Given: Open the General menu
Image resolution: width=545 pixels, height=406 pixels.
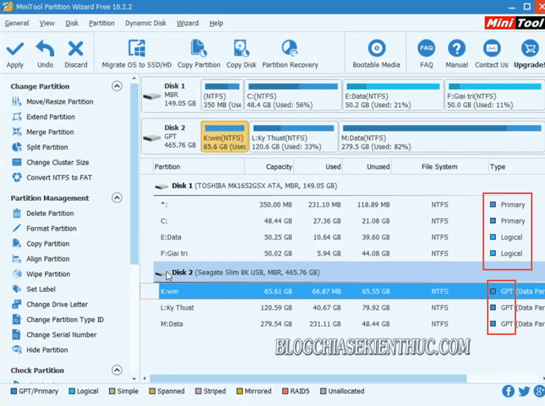Looking at the screenshot, I should [x=16, y=23].
